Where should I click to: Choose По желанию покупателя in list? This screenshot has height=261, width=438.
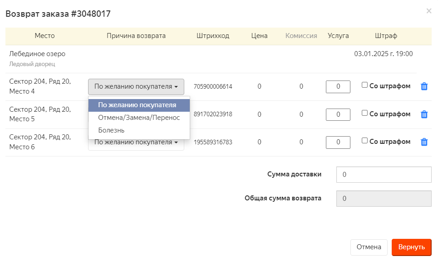[139, 105]
